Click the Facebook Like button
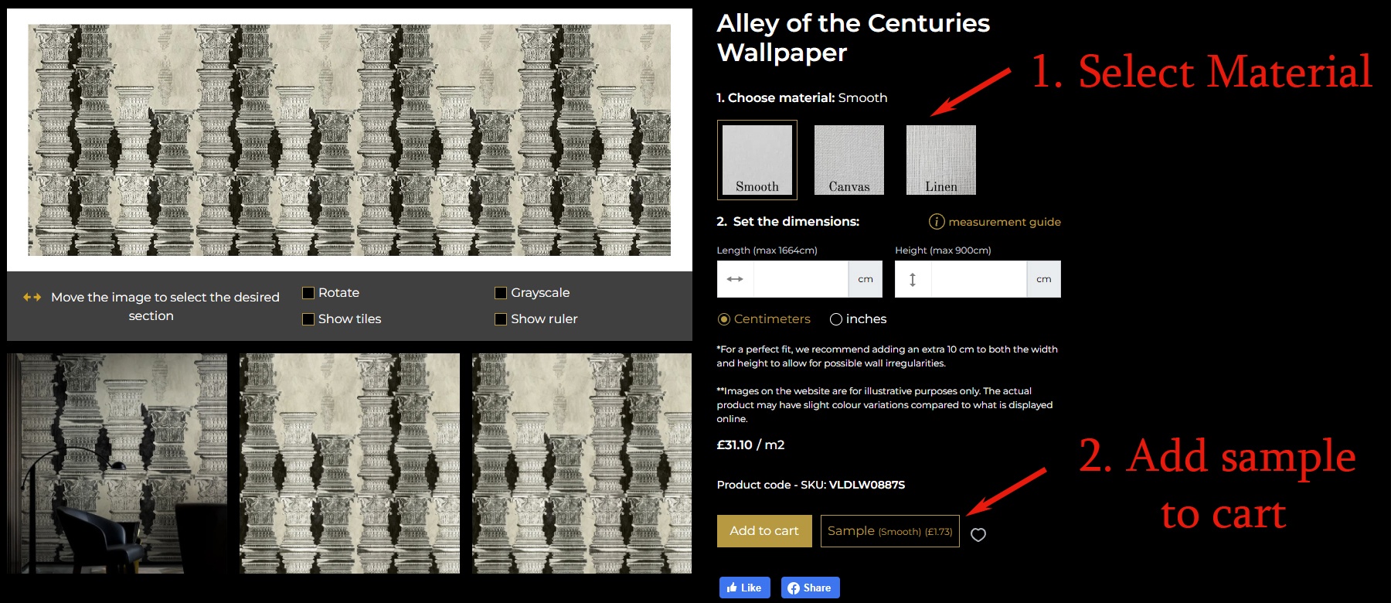 click(x=744, y=588)
